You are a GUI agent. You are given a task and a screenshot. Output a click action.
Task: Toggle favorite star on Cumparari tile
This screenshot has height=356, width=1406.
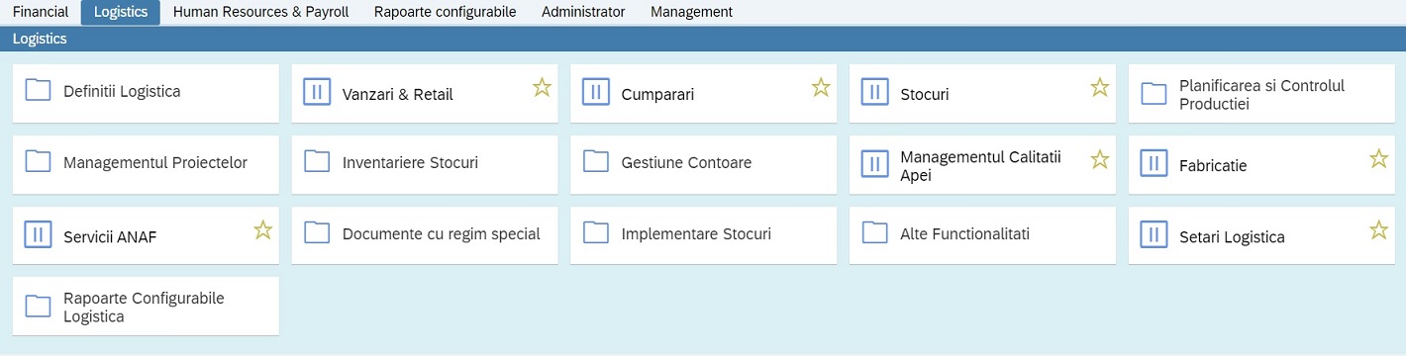[821, 87]
